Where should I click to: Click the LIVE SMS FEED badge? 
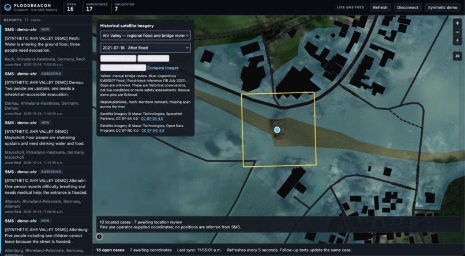point(350,7)
